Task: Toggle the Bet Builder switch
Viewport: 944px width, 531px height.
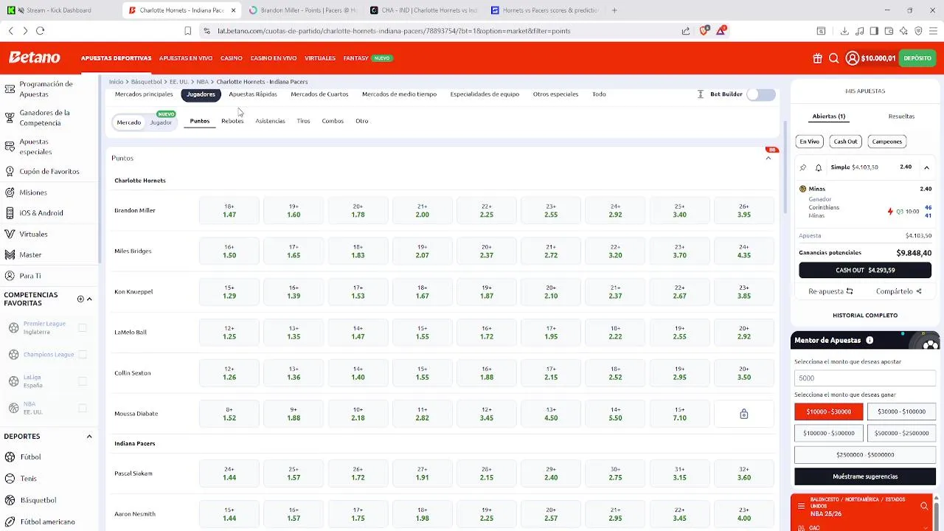Action: pyautogui.click(x=761, y=94)
